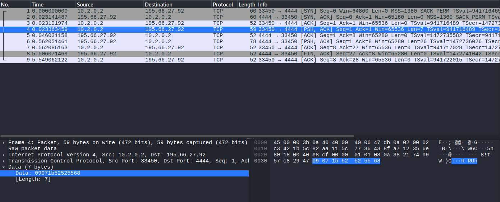Sort by the Time column header
This screenshot has height=202, width=500.
[52, 5]
